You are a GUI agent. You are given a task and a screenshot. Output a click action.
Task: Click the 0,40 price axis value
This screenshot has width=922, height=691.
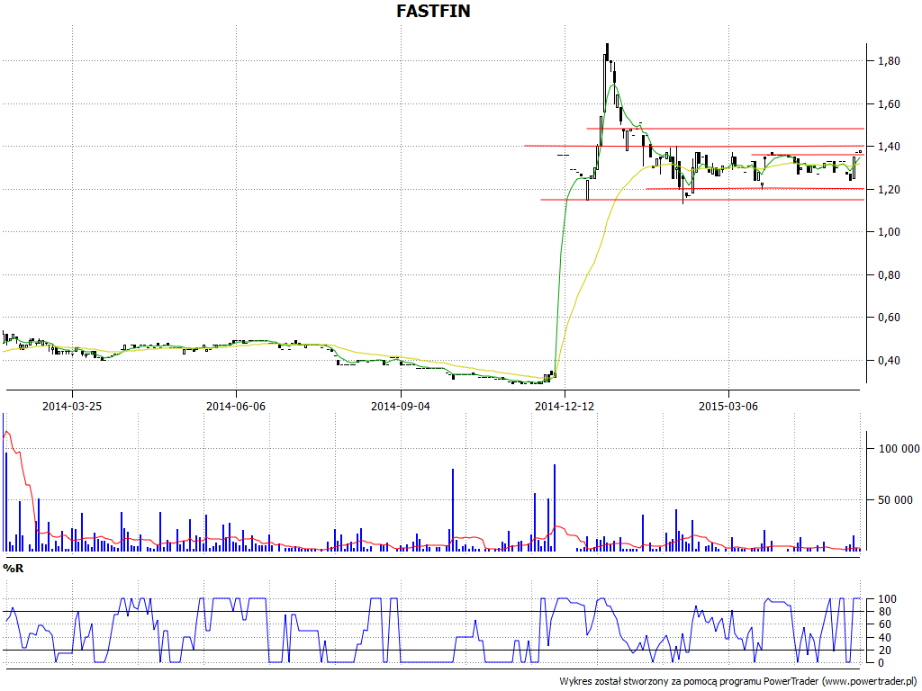click(x=889, y=361)
